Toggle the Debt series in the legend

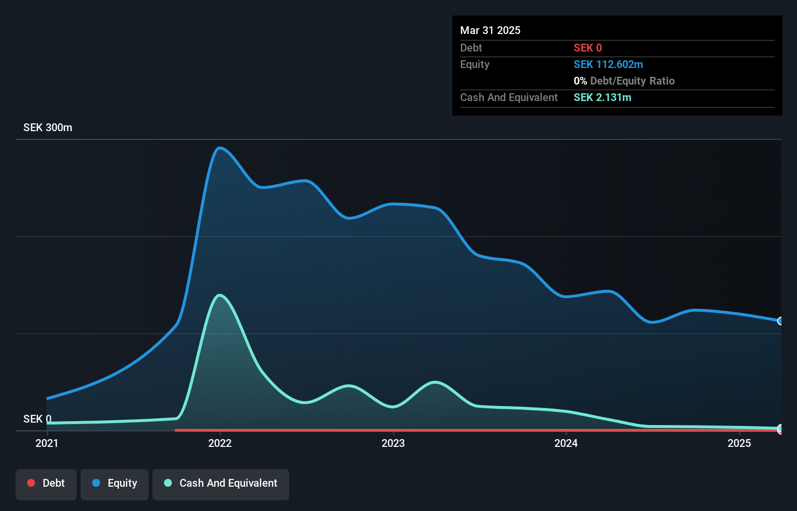coord(46,484)
